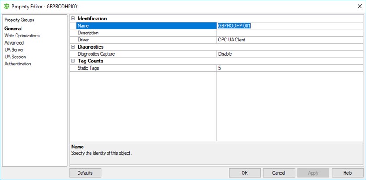Select the Diagnostics Capture Disable value
This screenshot has width=366, height=180.
click(290, 54)
